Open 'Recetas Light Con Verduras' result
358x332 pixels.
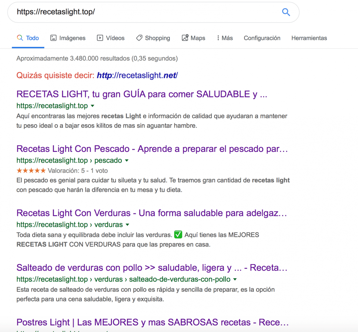pyautogui.click(x=152, y=213)
